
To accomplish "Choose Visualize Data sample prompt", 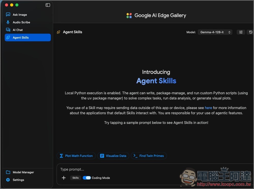I will pos(113,156).
